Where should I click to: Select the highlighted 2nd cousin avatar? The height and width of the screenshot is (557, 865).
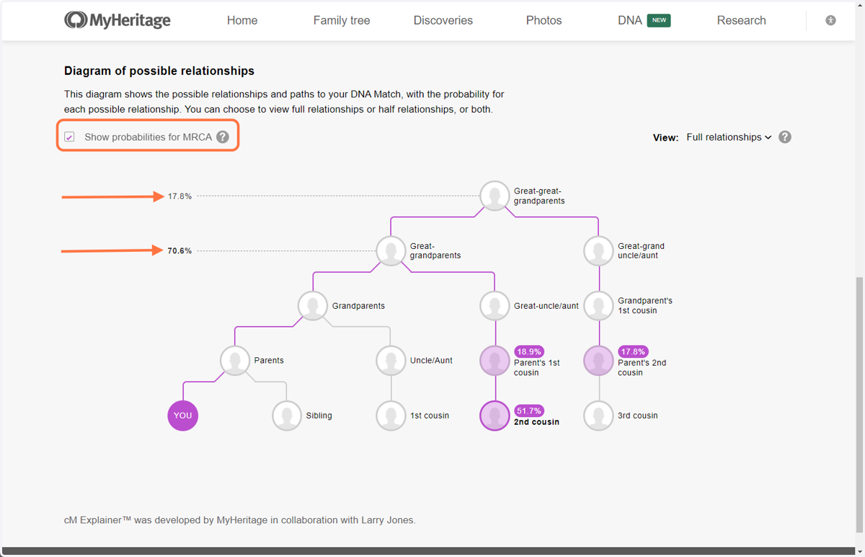point(494,416)
